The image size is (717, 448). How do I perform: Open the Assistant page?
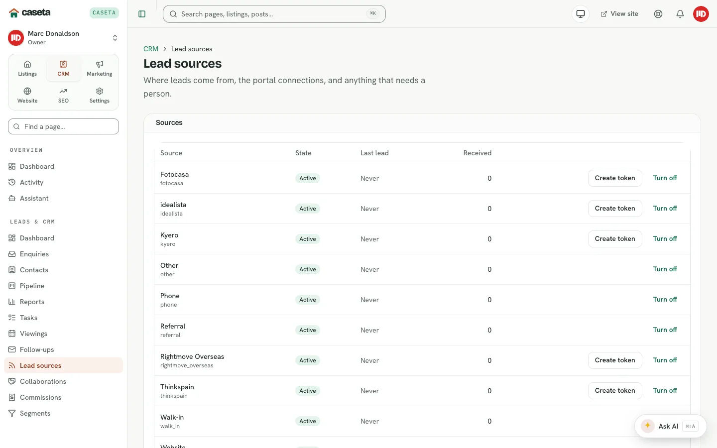point(63,198)
